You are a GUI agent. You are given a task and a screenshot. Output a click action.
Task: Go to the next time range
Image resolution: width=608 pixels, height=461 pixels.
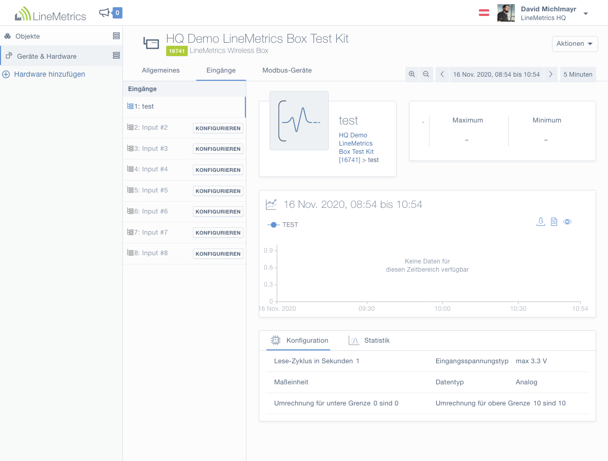(x=550, y=74)
